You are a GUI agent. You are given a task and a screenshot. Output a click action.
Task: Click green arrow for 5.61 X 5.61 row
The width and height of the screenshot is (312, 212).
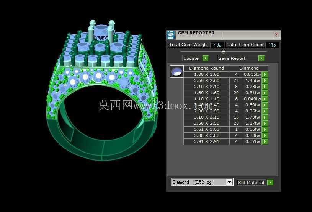point(265,129)
